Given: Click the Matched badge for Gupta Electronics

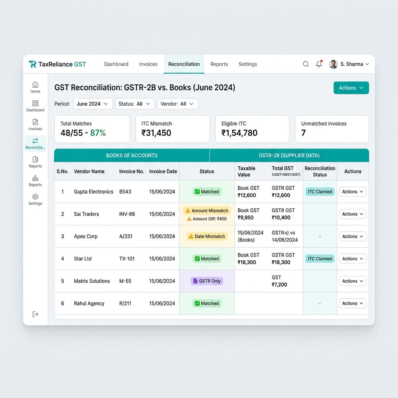Looking at the screenshot, I should (x=207, y=192).
